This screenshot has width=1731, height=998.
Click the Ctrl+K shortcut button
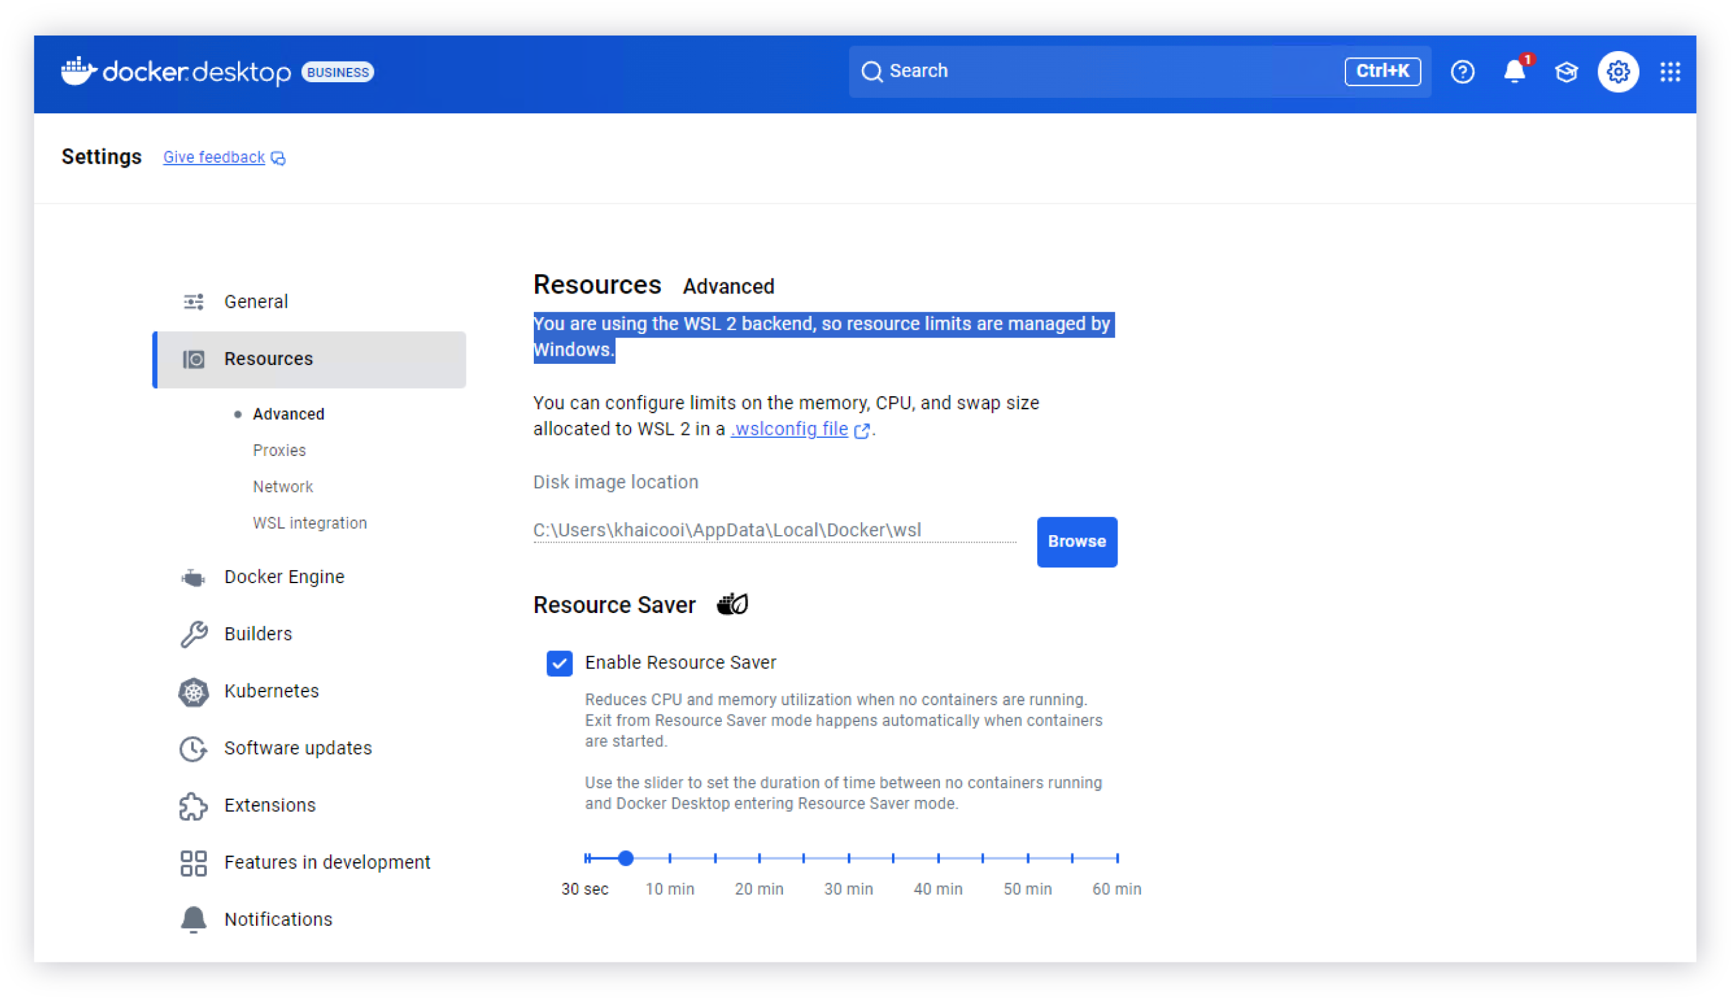1382,71
